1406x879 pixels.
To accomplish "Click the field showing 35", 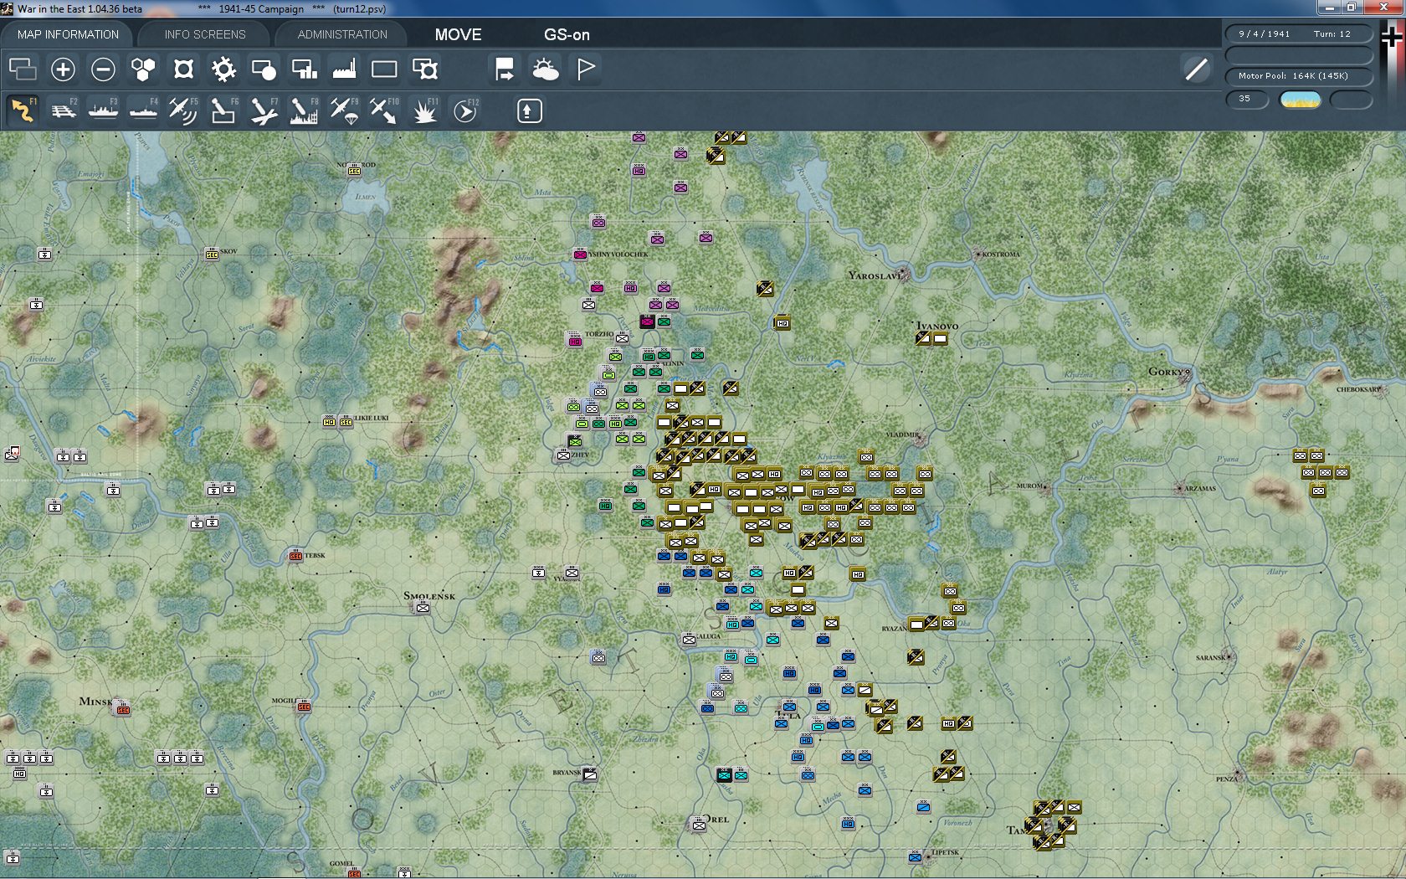I will (1247, 100).
